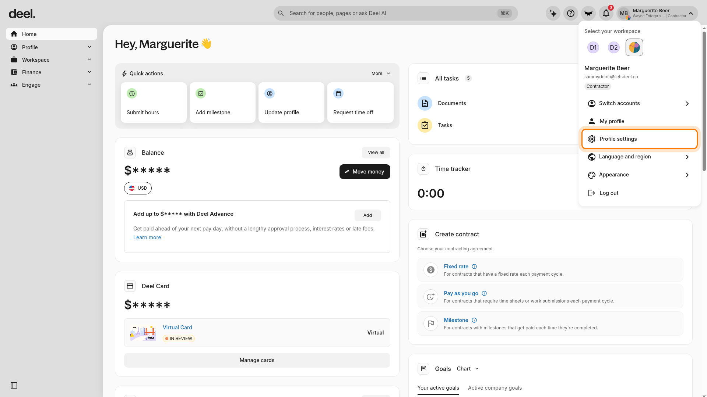Select the colorful pie-chart workspace
Viewport: 707px width, 397px height.
[x=634, y=47]
